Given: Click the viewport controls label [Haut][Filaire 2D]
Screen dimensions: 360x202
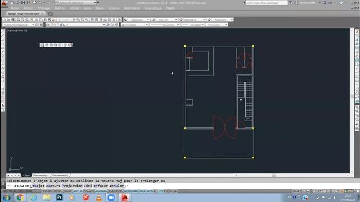Looking at the screenshot, I should pyautogui.click(x=17, y=30).
